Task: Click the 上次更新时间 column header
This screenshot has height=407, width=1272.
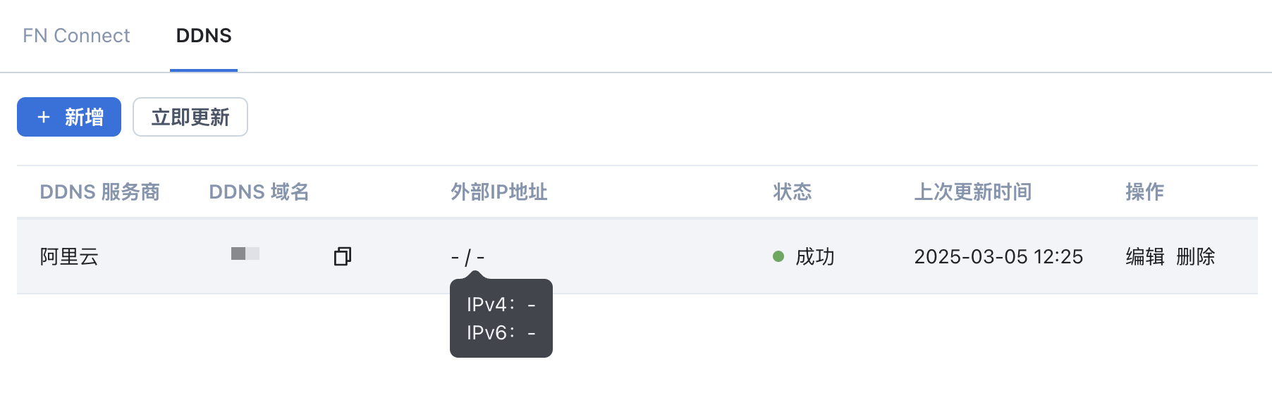Action: 973,192
